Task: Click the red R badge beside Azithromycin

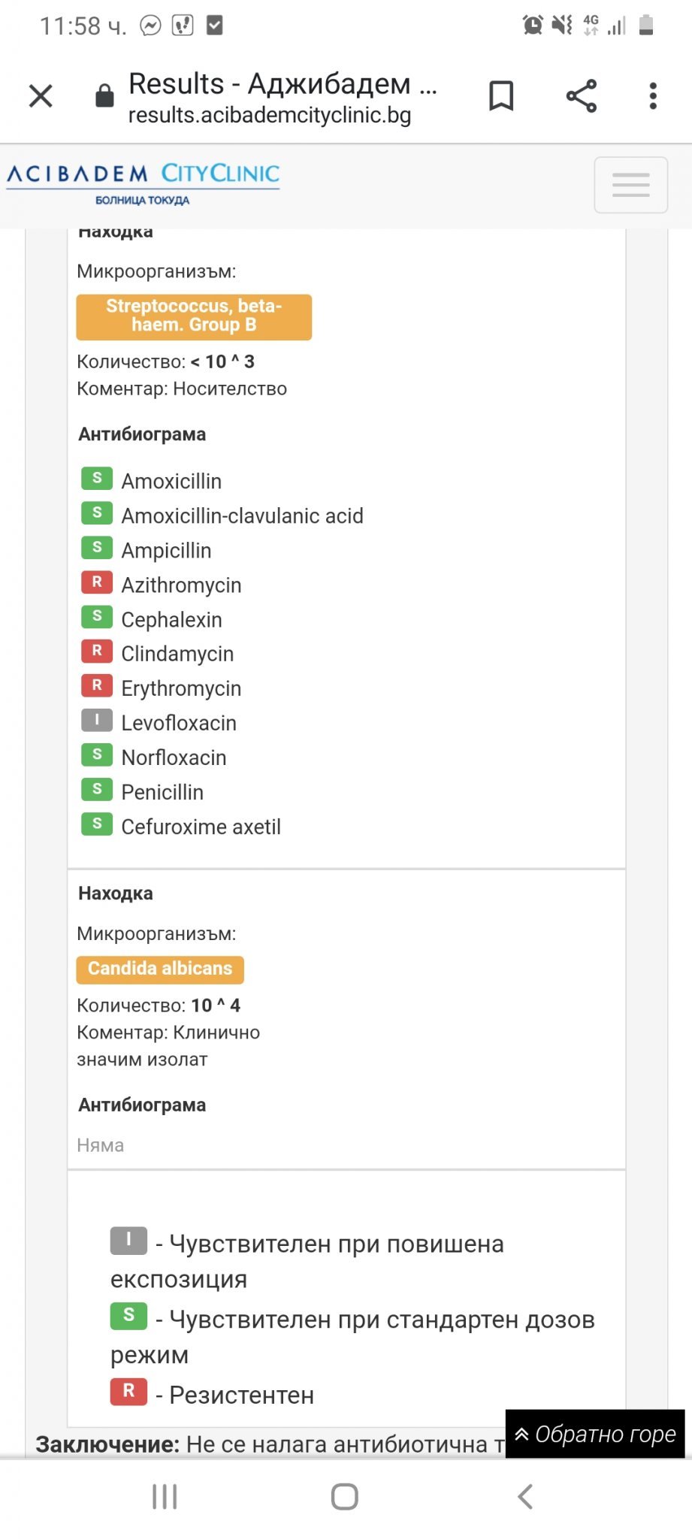Action: point(97,582)
